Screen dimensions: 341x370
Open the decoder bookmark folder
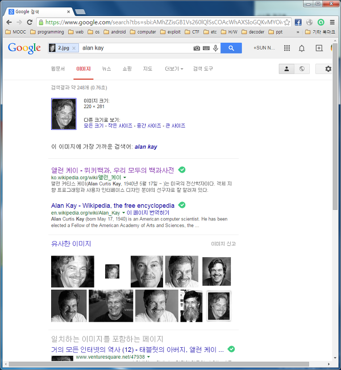[253, 32]
